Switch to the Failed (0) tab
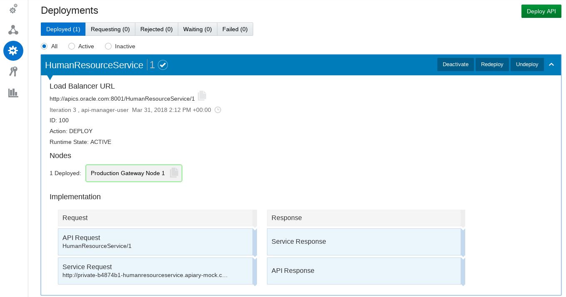 [235, 29]
